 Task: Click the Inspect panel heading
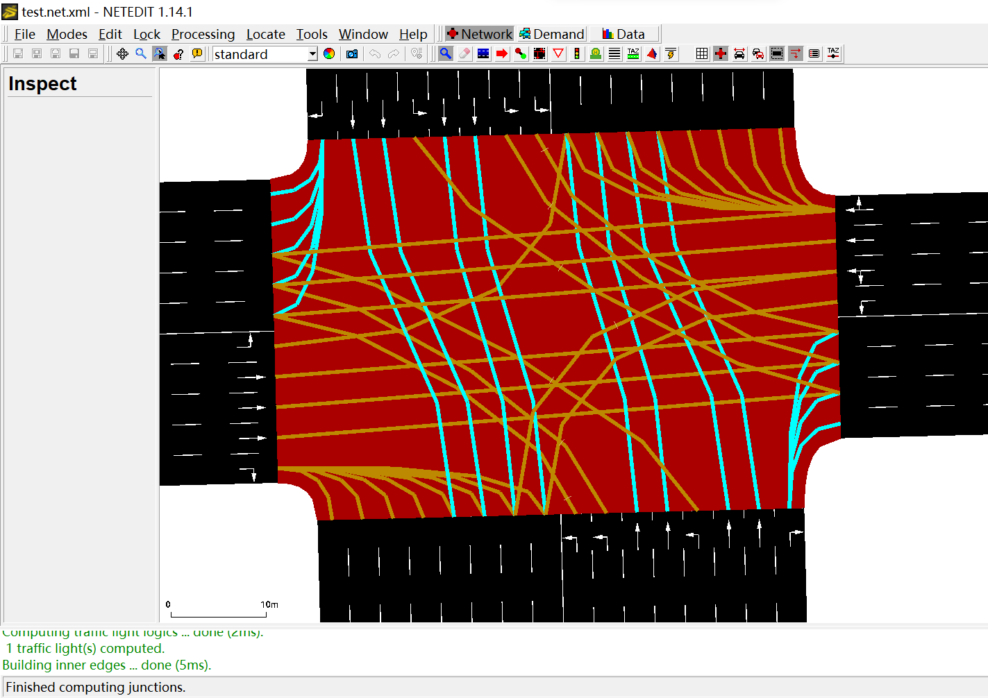pyautogui.click(x=42, y=84)
